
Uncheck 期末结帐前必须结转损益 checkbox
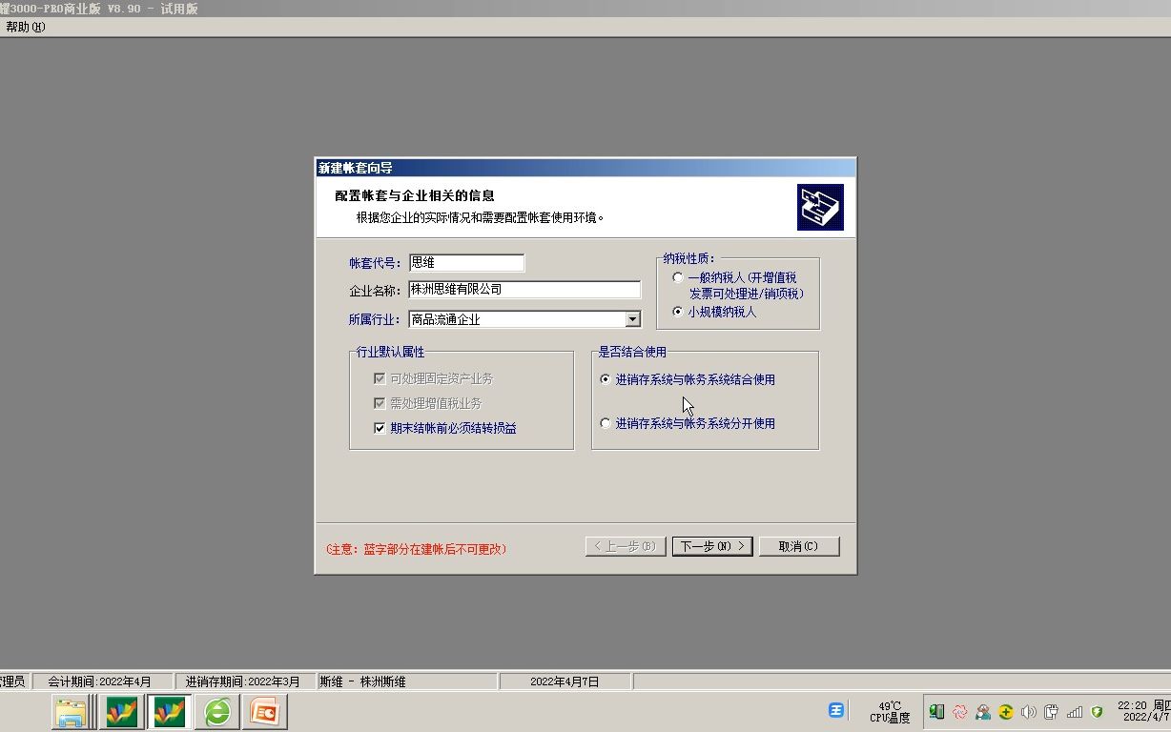point(380,427)
